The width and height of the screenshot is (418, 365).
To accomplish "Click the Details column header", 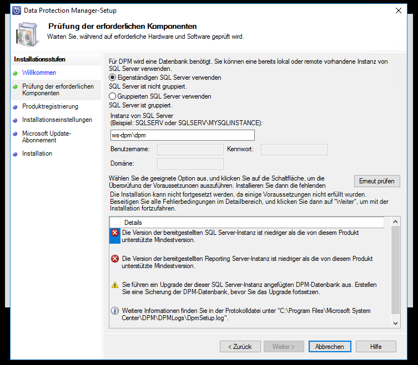I will [x=252, y=223].
